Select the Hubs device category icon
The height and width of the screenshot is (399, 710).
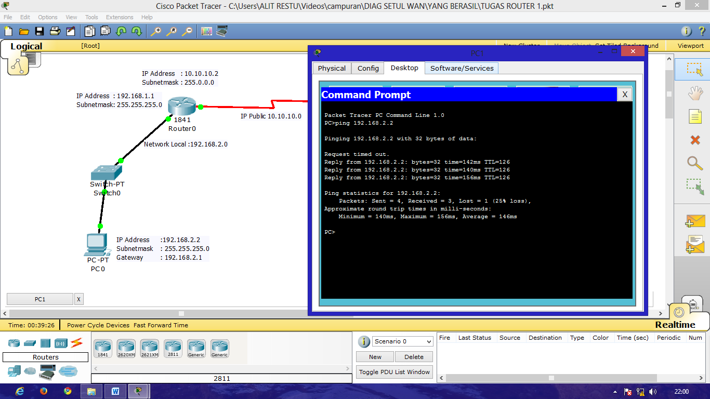(x=46, y=343)
